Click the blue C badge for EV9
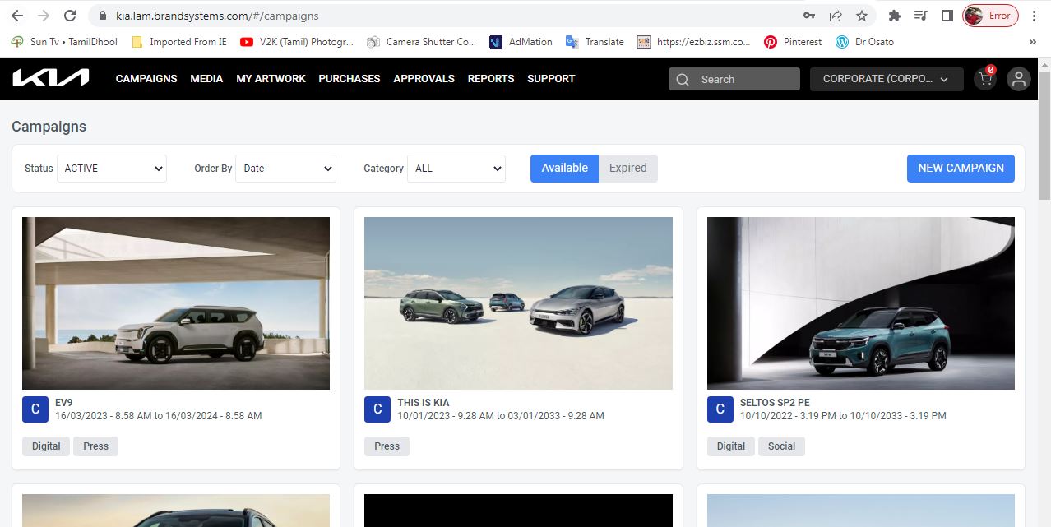 (35, 409)
